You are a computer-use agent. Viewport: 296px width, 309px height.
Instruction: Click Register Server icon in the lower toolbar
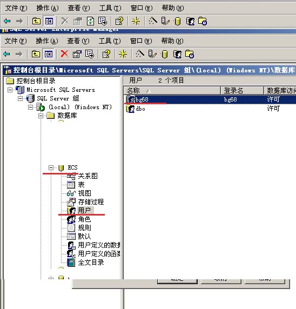coord(152,54)
